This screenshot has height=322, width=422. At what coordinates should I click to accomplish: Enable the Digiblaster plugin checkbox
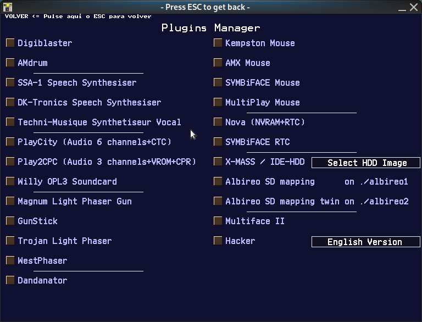10,43
